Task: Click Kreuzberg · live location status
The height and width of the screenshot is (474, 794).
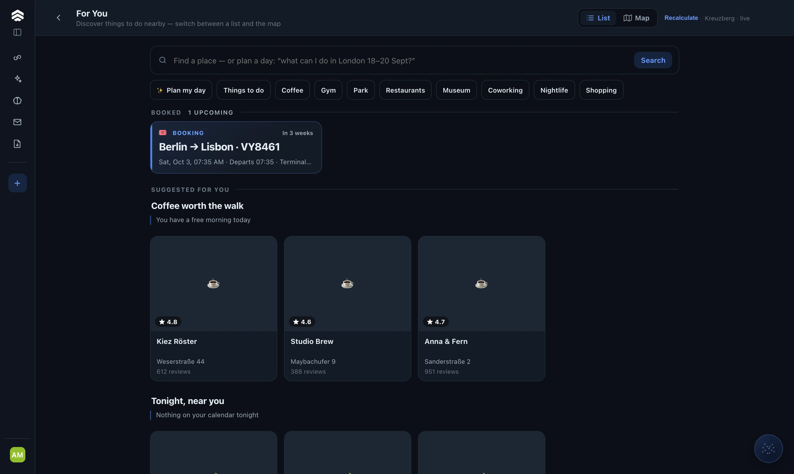Action: coord(727,18)
